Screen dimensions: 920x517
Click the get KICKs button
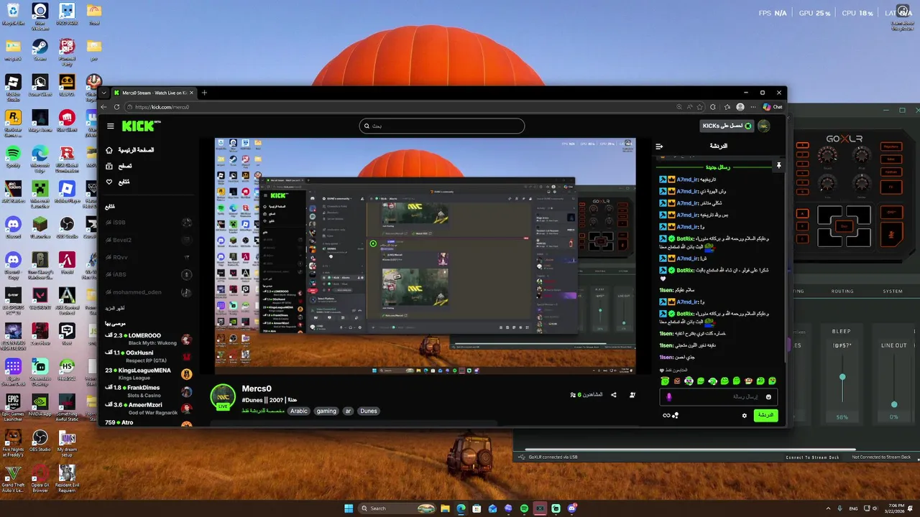click(727, 126)
